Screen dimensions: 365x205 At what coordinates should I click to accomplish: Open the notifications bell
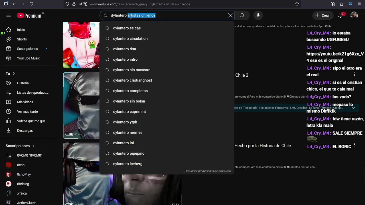(x=340, y=15)
